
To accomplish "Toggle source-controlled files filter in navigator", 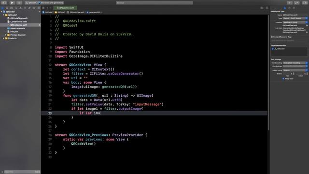I will pyautogui.click(x=39, y=172).
